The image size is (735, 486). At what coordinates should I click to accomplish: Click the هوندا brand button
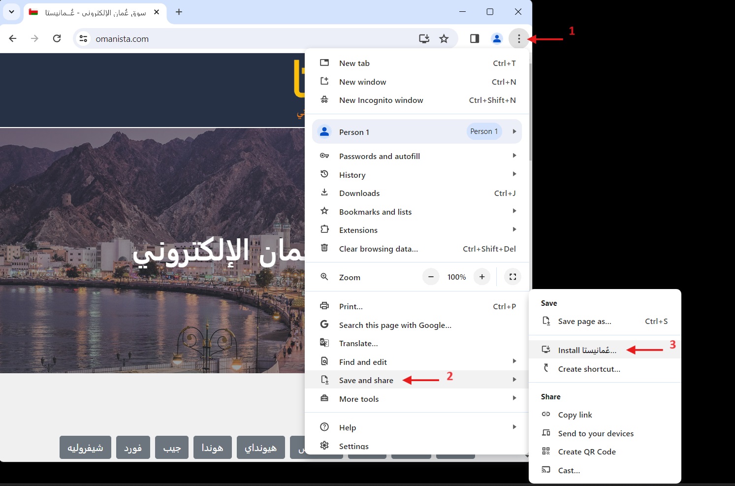tap(213, 447)
